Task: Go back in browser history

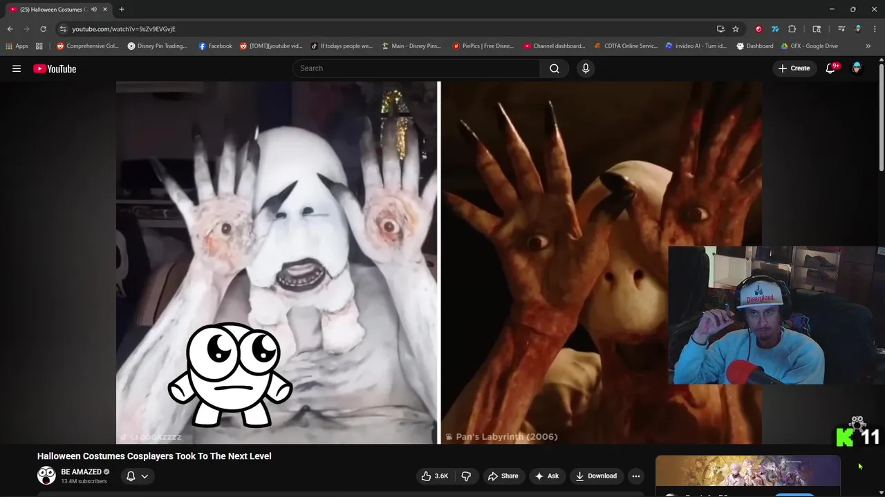Action: pos(10,29)
